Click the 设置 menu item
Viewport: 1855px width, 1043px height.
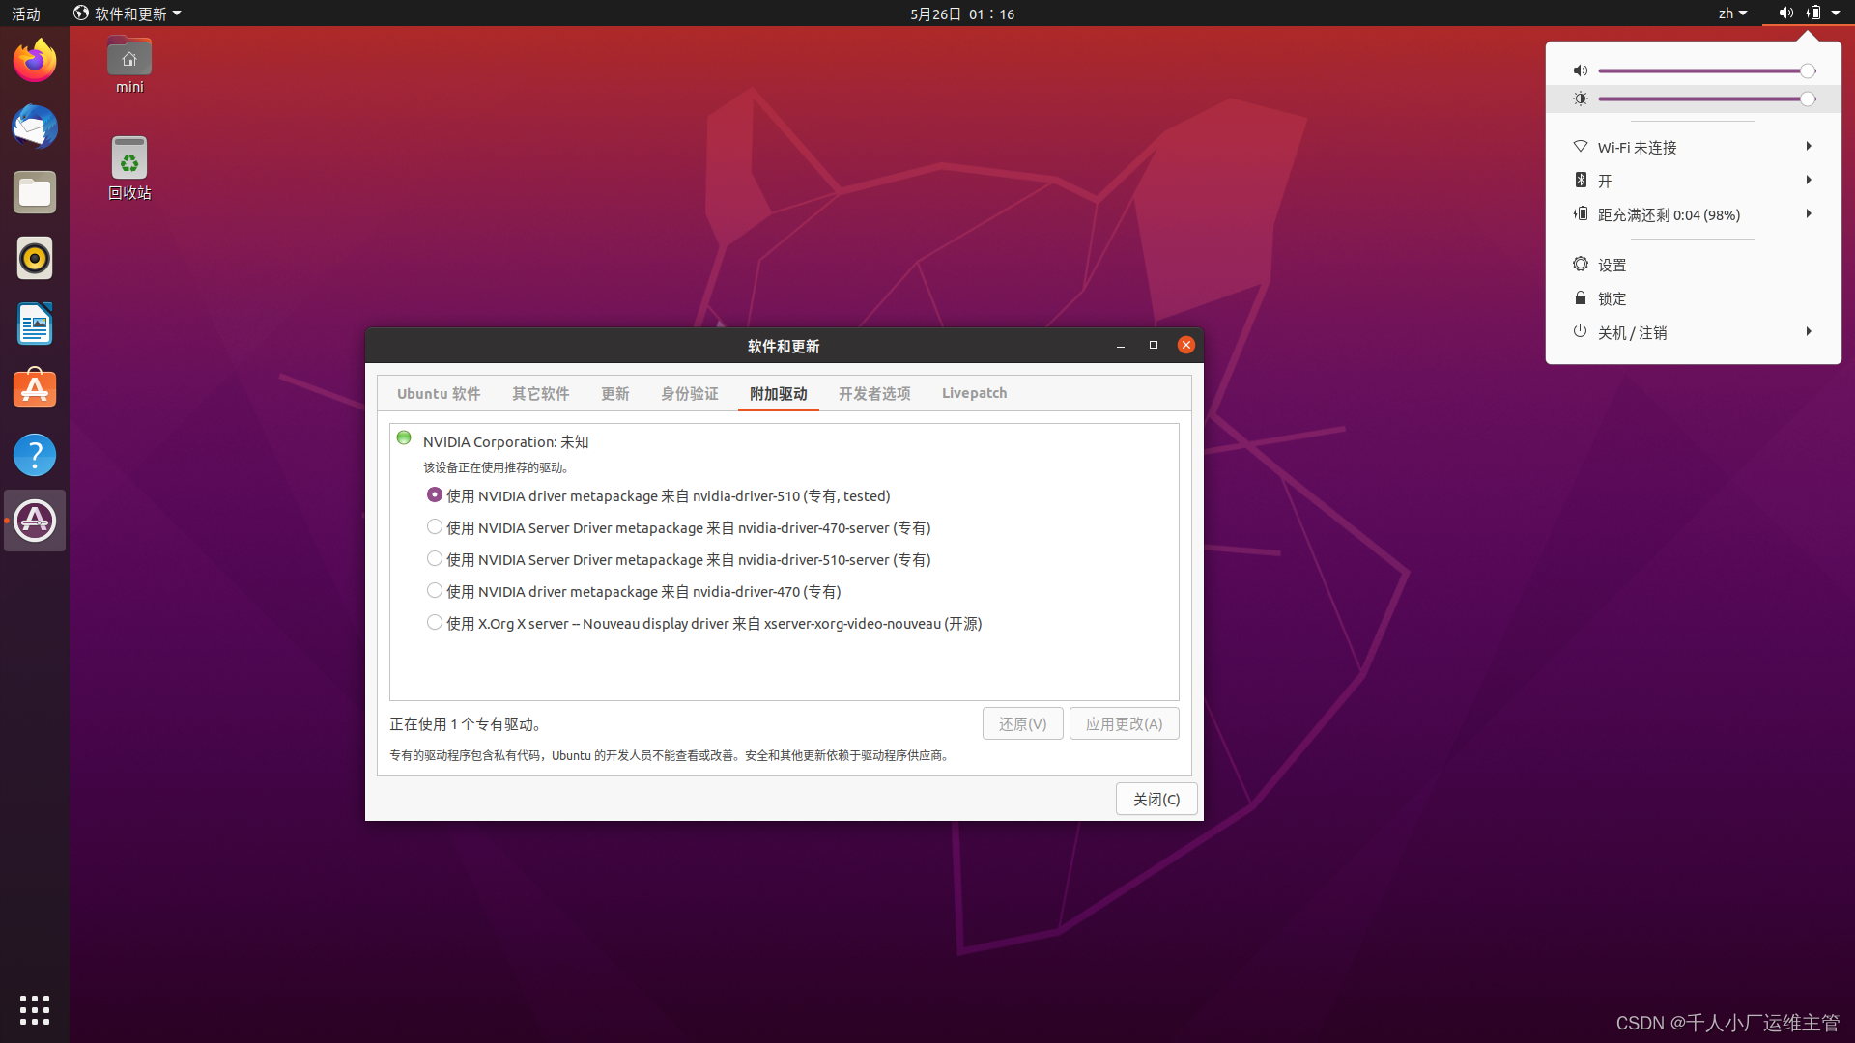[x=1612, y=264]
